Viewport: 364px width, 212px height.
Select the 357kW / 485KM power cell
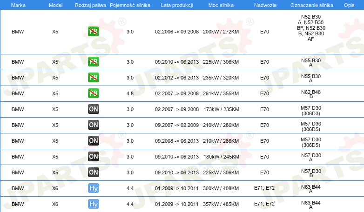(x=221, y=204)
